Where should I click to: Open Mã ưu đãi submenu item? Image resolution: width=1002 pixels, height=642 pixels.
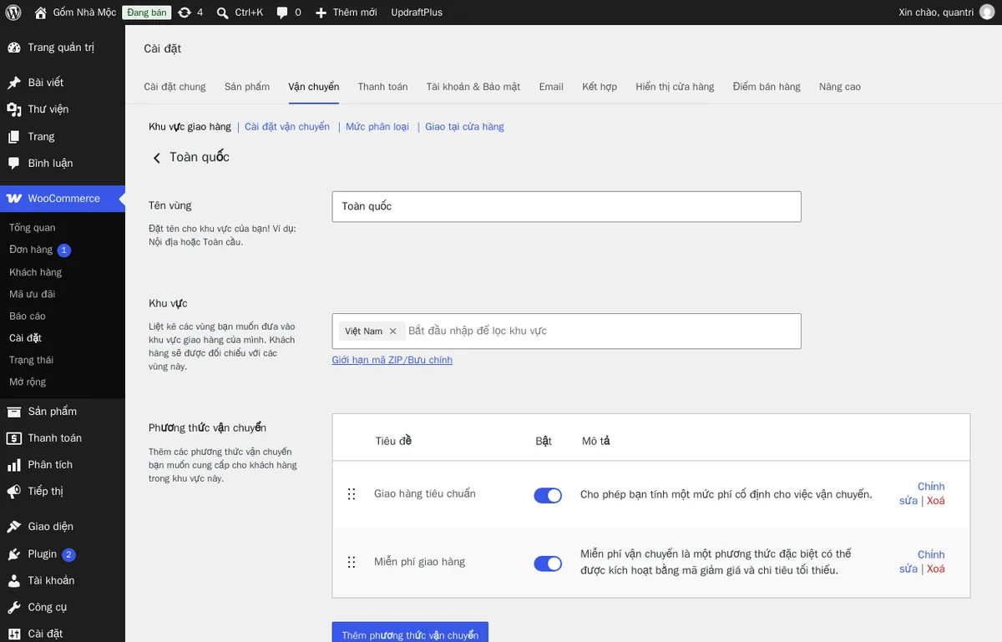pos(33,294)
